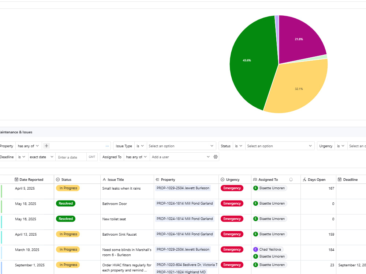Viewport: 366px width, 274px height.
Task: Click the Issue Title column text icon
Action: pyautogui.click(x=104, y=179)
